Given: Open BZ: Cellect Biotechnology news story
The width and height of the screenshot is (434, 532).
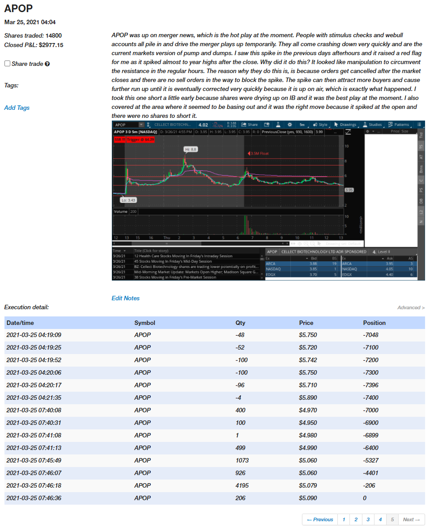Looking at the screenshot, I should click(x=196, y=267).
